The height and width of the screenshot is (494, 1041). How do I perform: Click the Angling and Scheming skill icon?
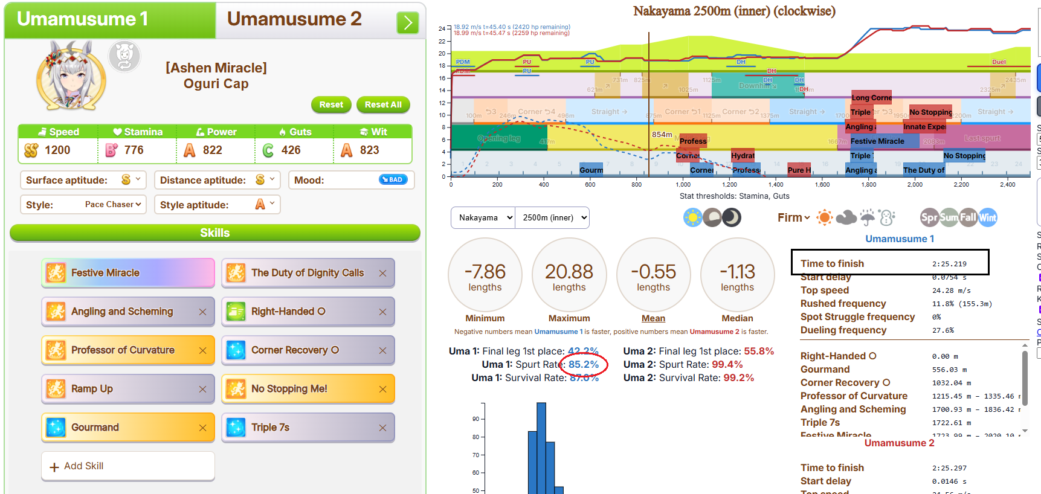(x=56, y=312)
